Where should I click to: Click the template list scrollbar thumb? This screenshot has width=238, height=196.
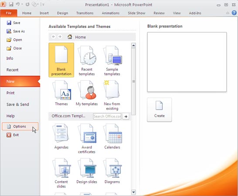[x=133, y=81]
